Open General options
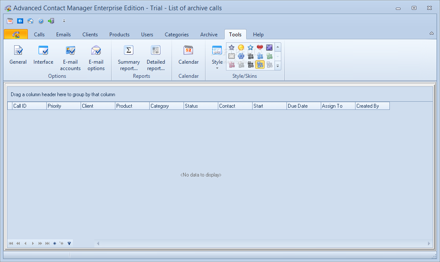The width and height of the screenshot is (440, 262). coord(18,56)
